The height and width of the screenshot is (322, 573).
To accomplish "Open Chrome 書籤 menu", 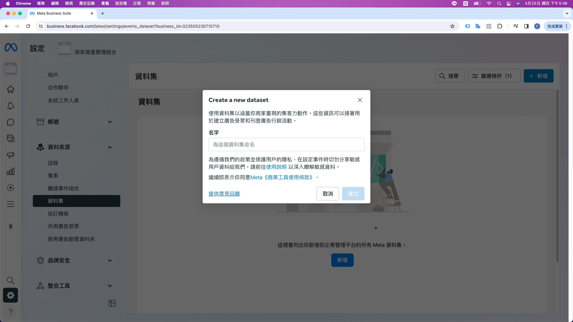I will coord(105,4).
